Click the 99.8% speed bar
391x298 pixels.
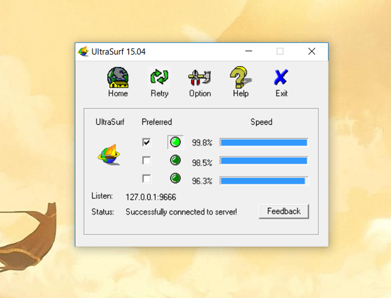click(x=264, y=142)
